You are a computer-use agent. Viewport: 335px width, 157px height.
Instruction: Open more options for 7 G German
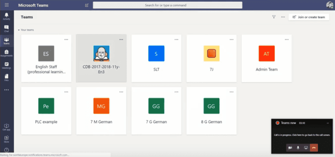[176, 92]
